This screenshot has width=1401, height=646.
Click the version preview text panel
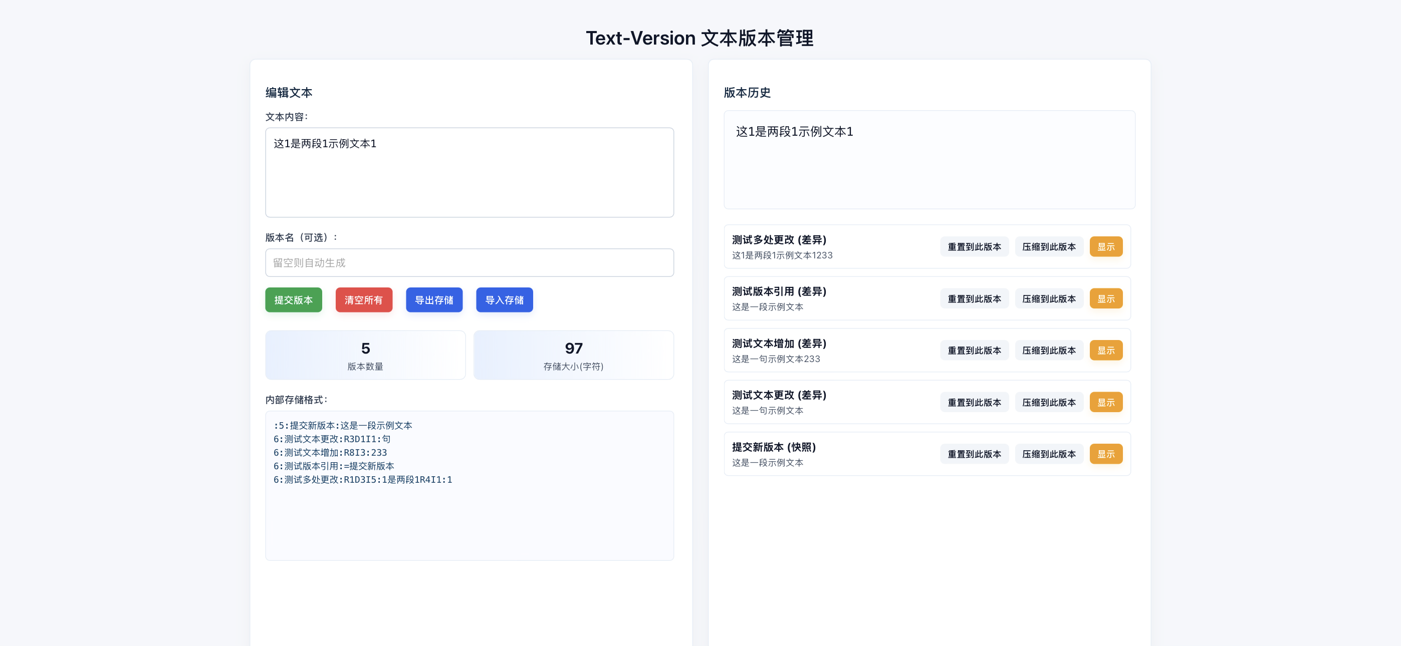click(928, 160)
